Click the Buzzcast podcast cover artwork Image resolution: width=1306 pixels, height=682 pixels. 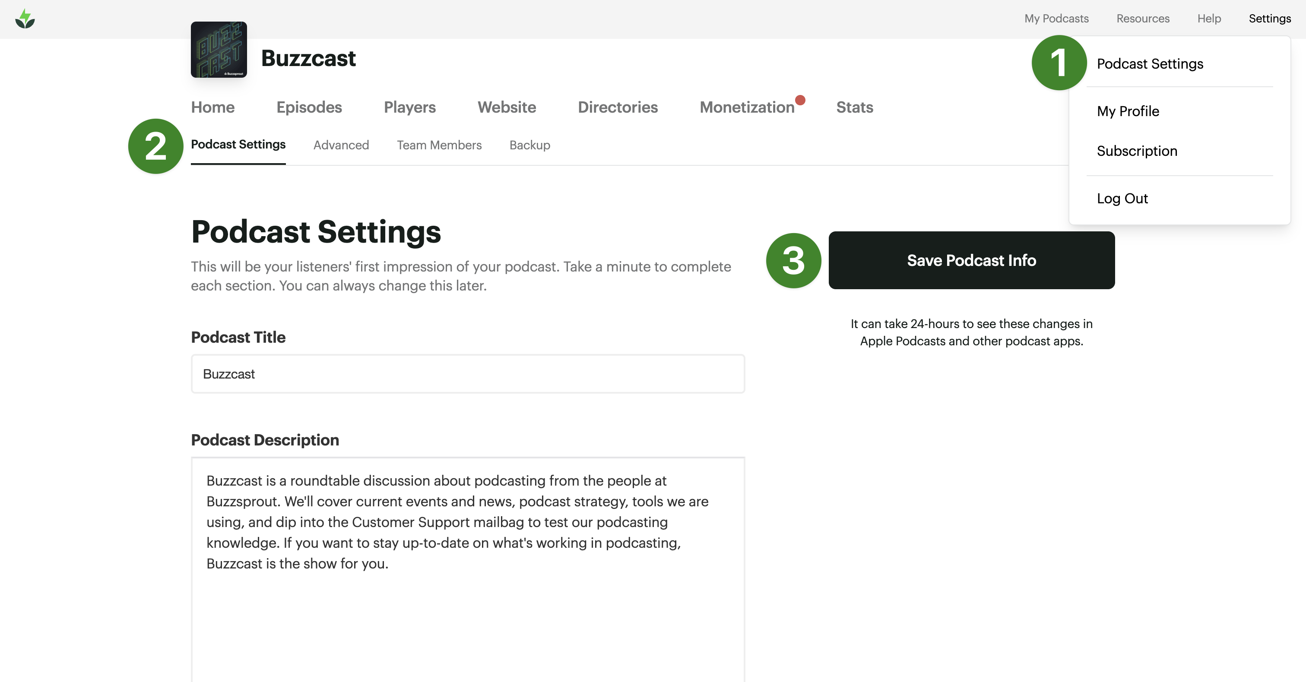[x=219, y=50]
